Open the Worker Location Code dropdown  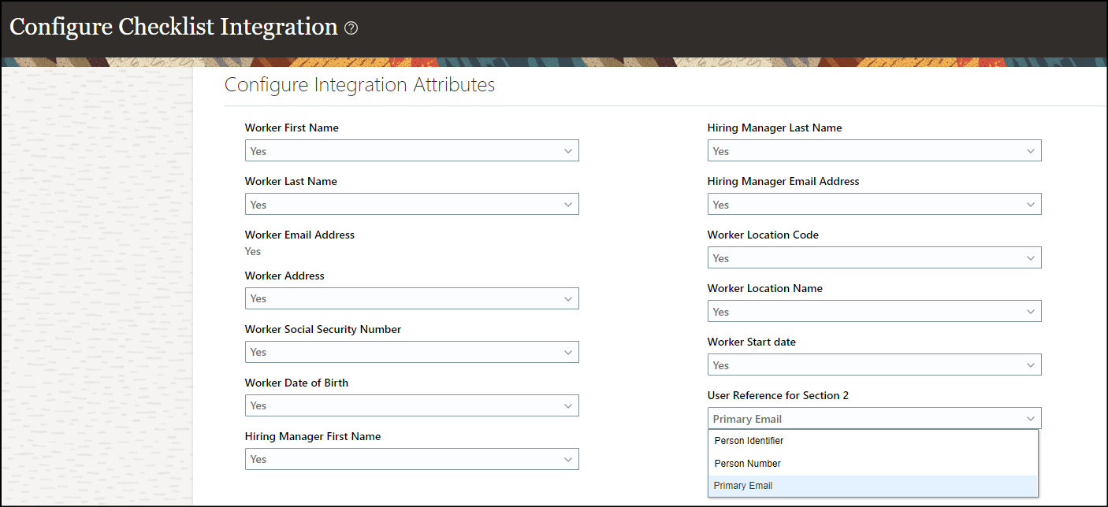point(874,257)
